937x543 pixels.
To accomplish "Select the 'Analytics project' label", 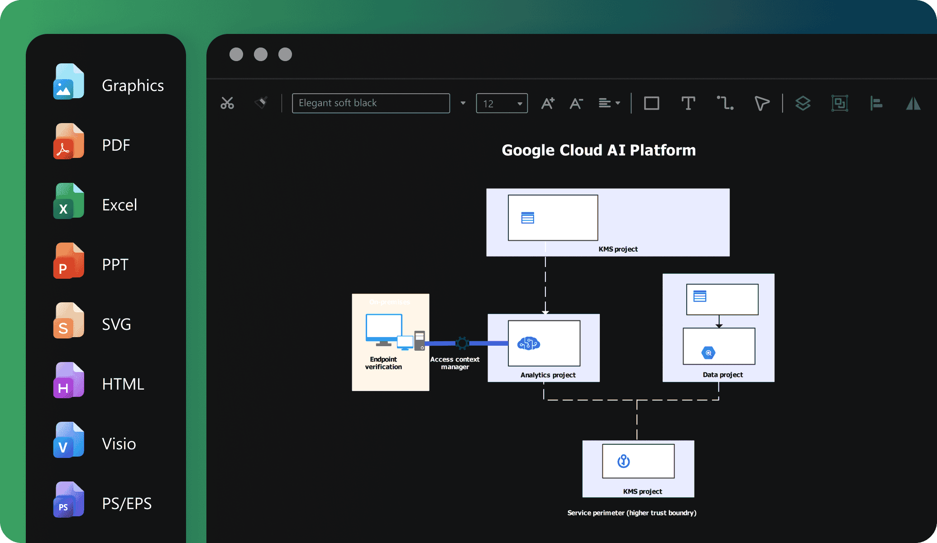I will click(548, 375).
